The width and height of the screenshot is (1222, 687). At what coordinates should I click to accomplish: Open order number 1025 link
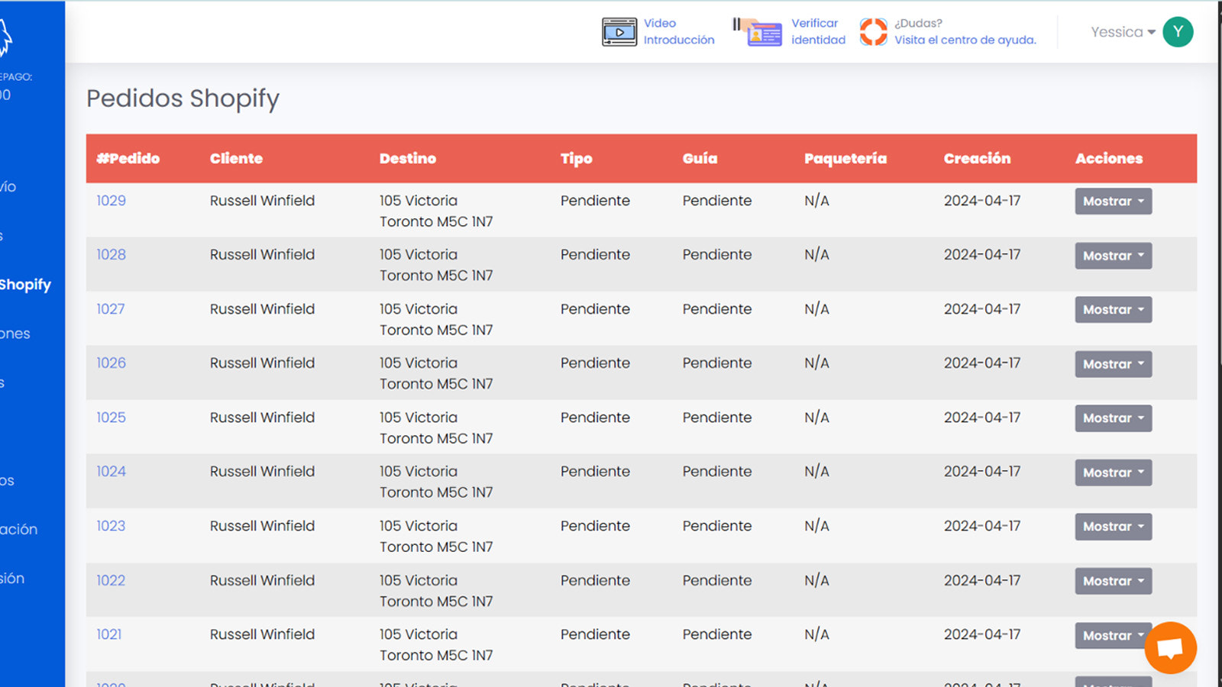coord(111,418)
